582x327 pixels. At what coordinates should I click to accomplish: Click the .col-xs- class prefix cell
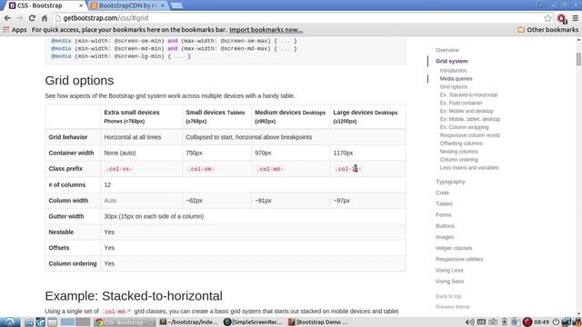click(119, 169)
